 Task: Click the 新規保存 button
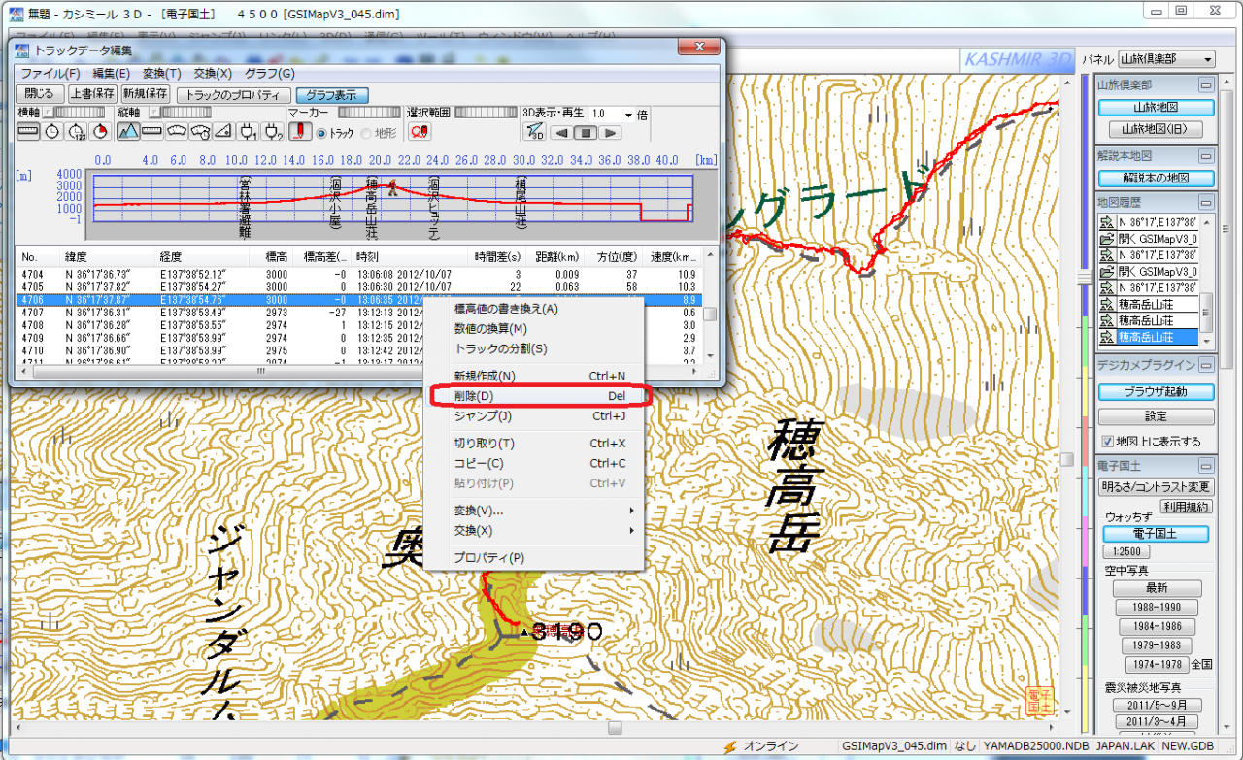tap(146, 94)
